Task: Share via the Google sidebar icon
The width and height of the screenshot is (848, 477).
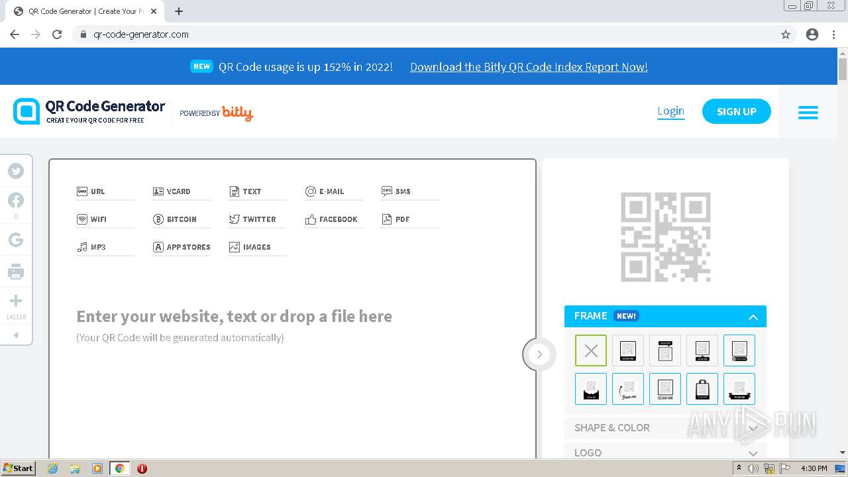Action: coord(16,240)
